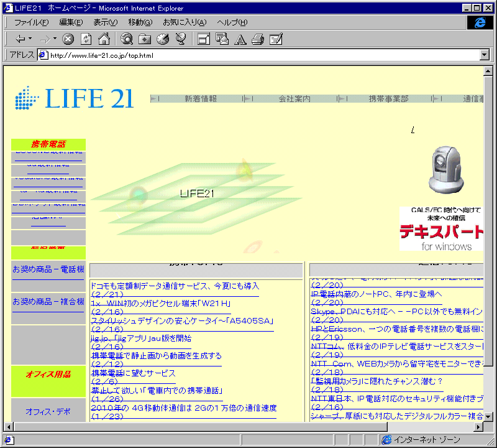Click the デキスパート for windows banner
The width and height of the screenshot is (497, 448).
pos(441,229)
